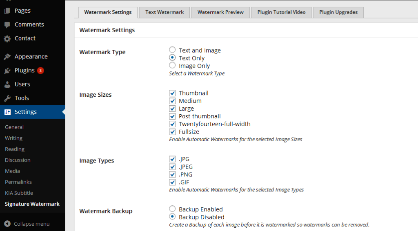Open the Watermark Preview tab

220,12
